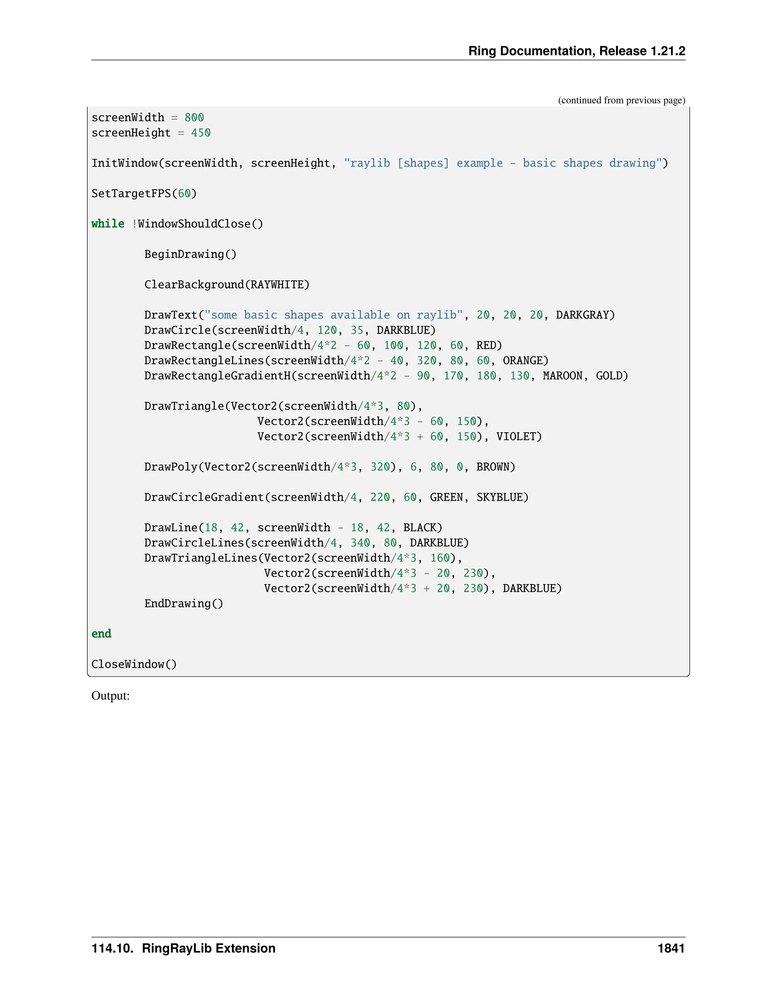Click the EndDrawing() call
Image resolution: width=777 pixels, height=1006 pixels.
(x=184, y=604)
